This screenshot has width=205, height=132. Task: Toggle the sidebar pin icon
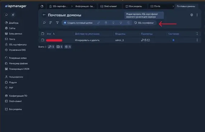click(13, 15)
